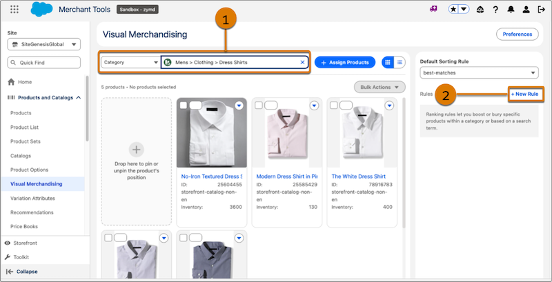Screen dimensions: 552x282
Task: Open actions arrow on navy patterned shirt card
Action: [x=239, y=238]
